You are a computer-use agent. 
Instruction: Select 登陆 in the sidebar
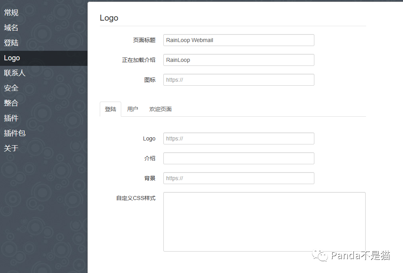pos(11,42)
